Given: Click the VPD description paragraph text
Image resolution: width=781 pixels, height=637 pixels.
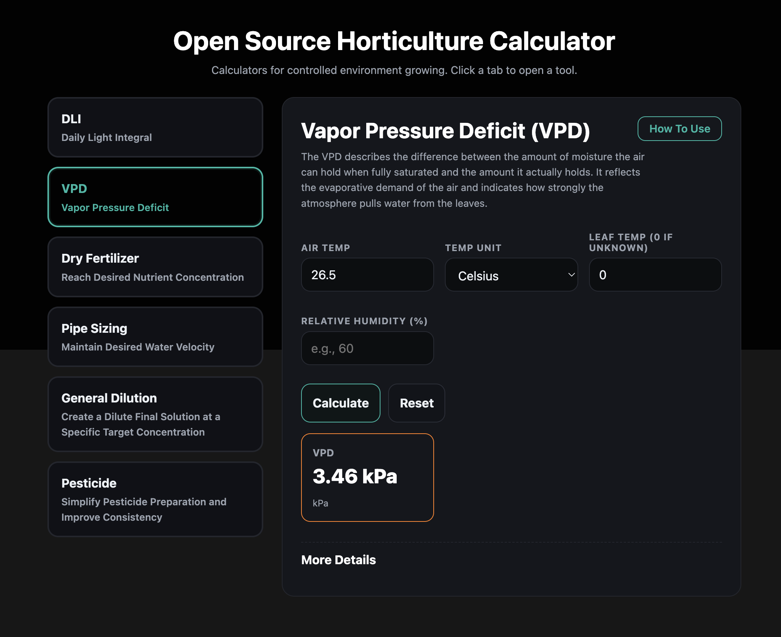Looking at the screenshot, I should (x=472, y=180).
